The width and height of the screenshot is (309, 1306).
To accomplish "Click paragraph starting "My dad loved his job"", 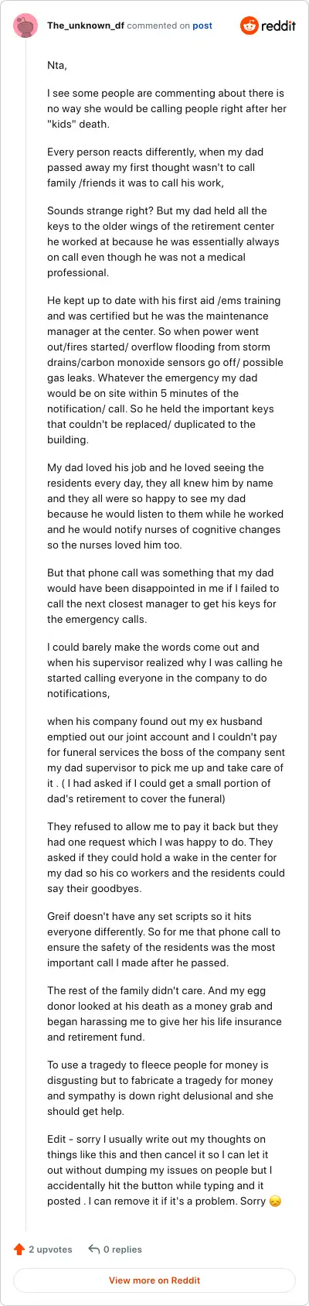I will click(x=165, y=506).
